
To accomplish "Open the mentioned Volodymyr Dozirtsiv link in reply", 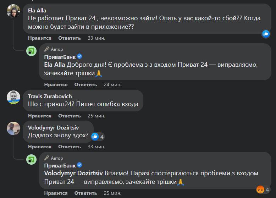I will coord(73,173).
